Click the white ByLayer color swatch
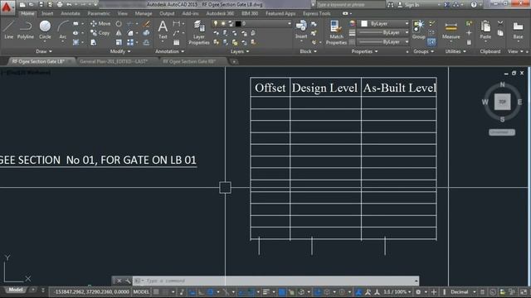The image size is (531, 298). [x=364, y=24]
